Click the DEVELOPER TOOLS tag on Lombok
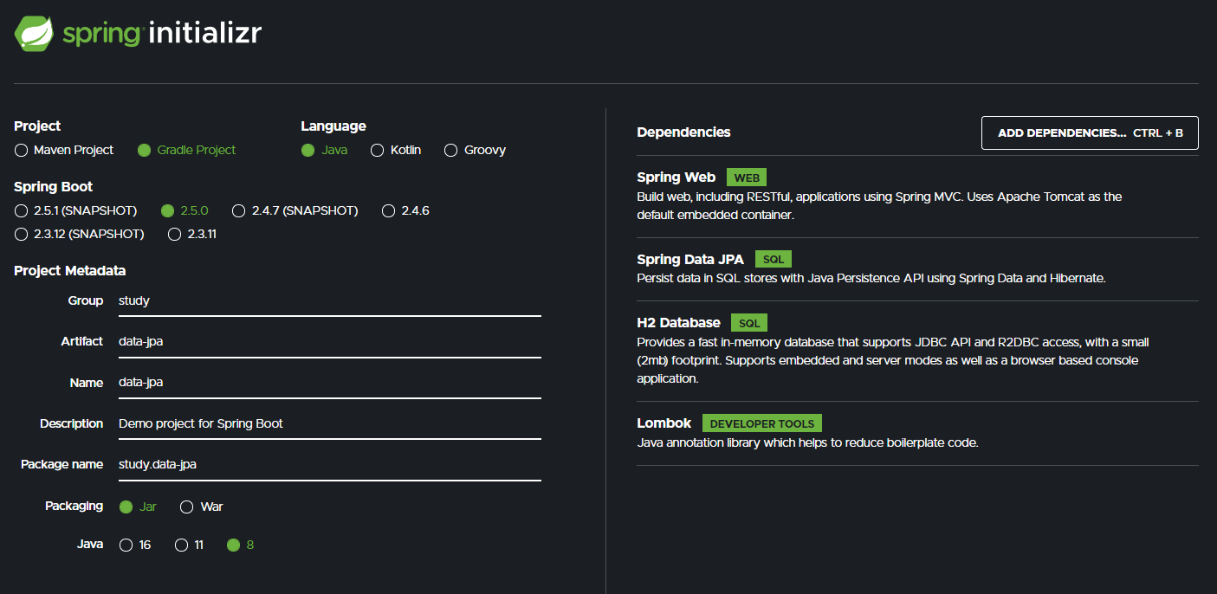The image size is (1217, 594). [x=762, y=423]
